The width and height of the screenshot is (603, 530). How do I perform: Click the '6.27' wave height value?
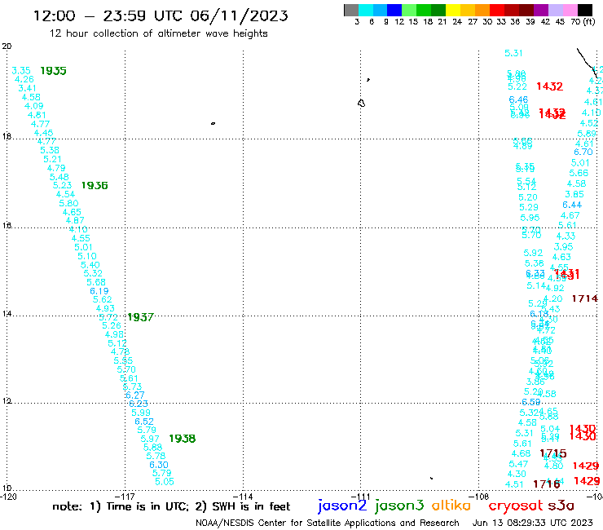(x=135, y=395)
